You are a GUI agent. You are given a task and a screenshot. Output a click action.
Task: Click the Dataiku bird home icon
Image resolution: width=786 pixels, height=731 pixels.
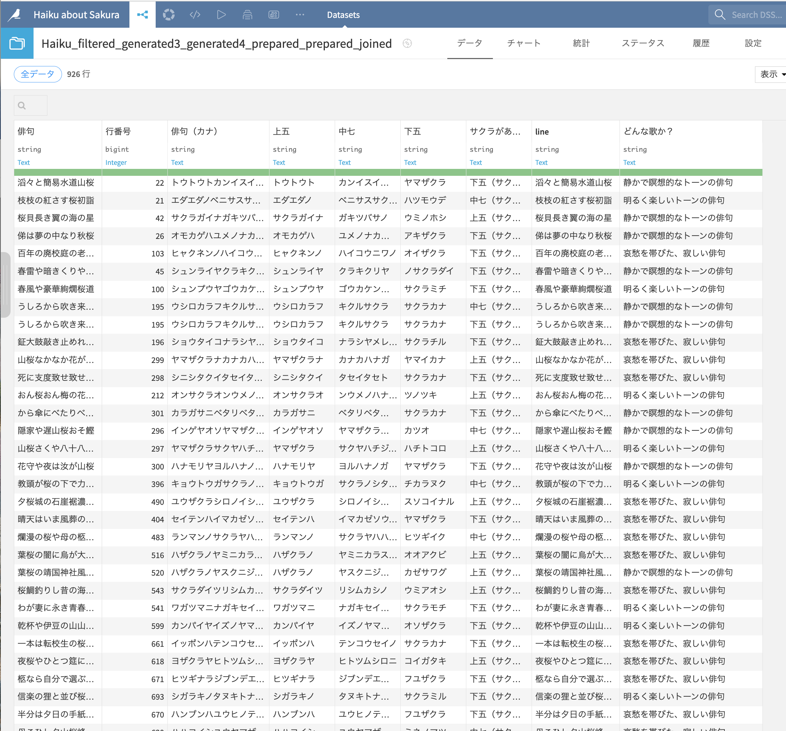tap(15, 15)
